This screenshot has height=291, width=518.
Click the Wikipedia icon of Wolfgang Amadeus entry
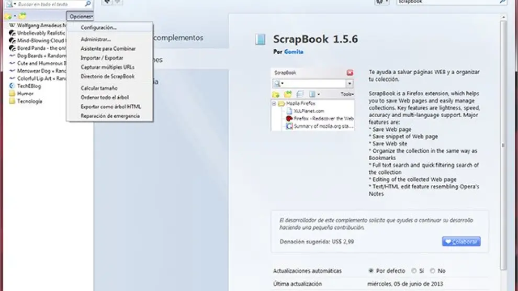pyautogui.click(x=12, y=25)
